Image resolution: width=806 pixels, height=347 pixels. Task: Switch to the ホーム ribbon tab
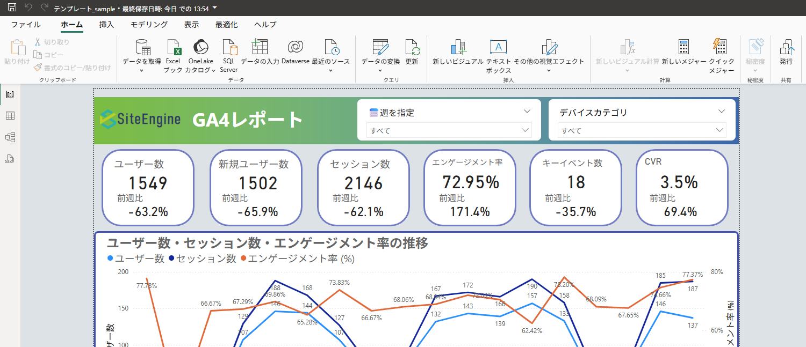click(x=71, y=25)
